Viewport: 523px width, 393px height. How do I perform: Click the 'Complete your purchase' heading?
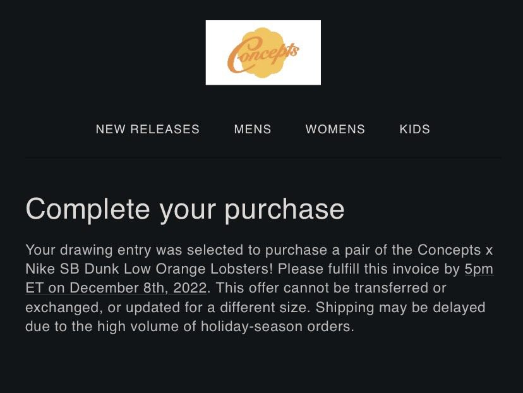coord(185,209)
